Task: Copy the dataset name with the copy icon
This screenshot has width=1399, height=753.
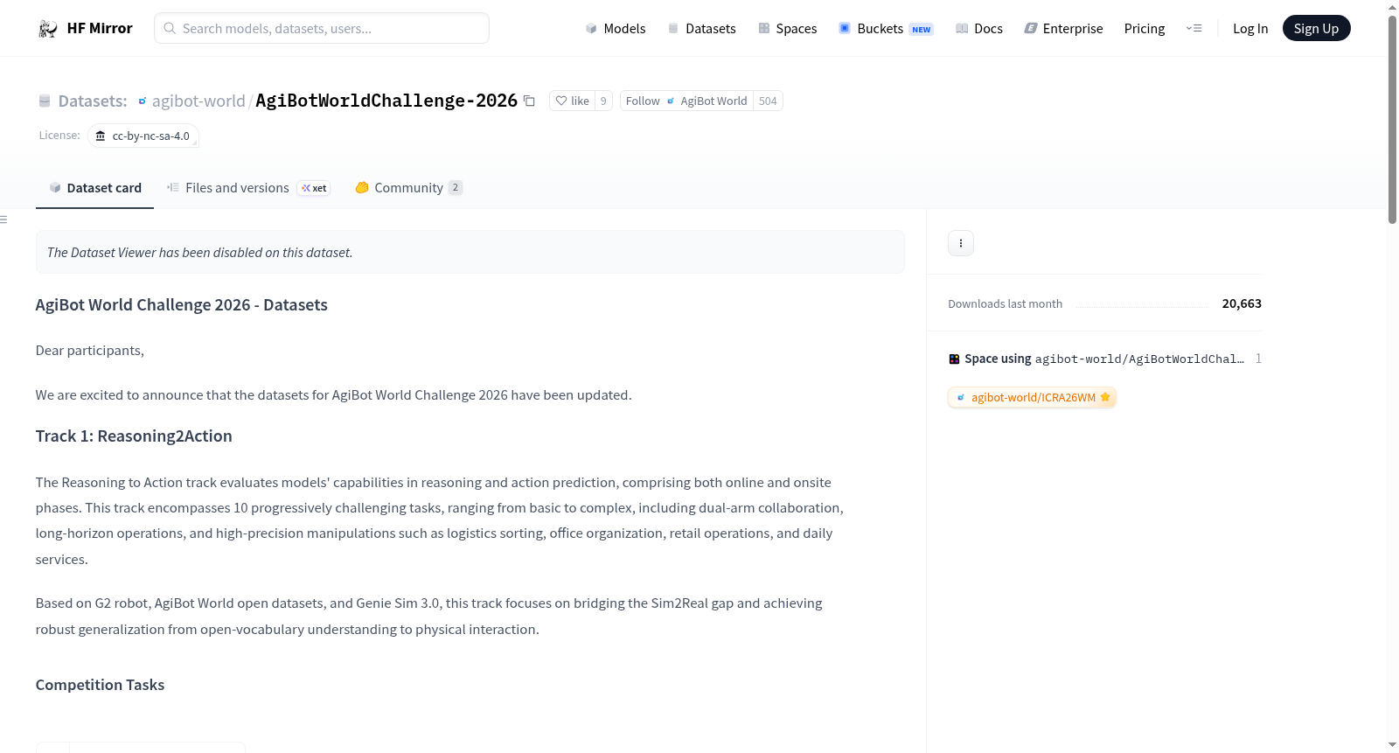Action: pos(529,101)
